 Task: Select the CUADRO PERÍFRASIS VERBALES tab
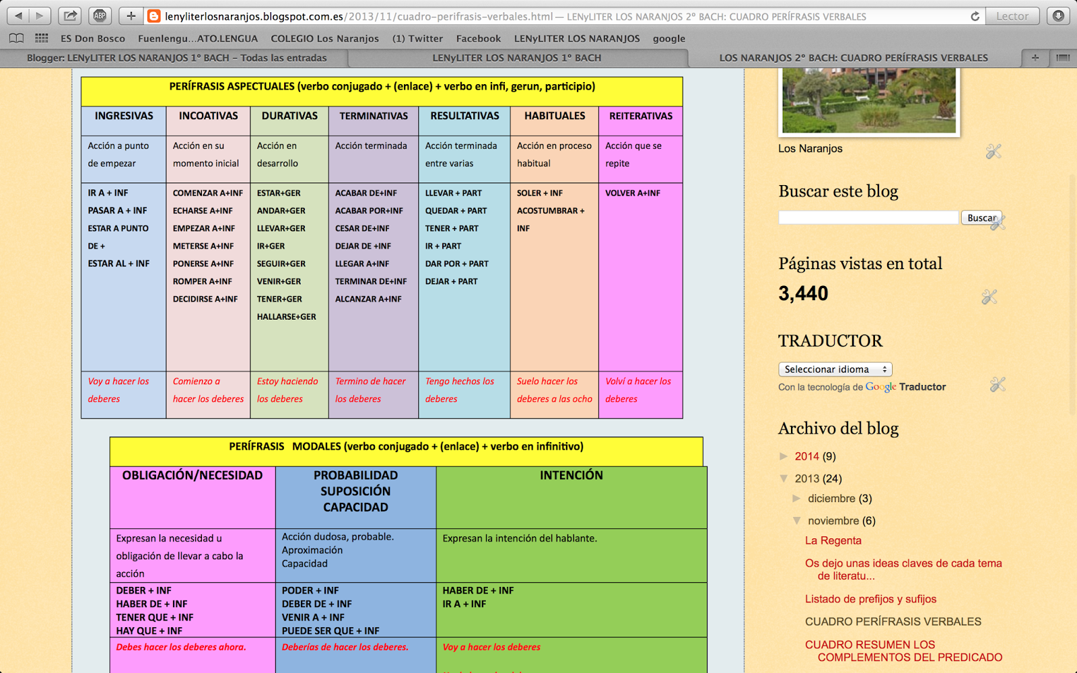(x=854, y=58)
